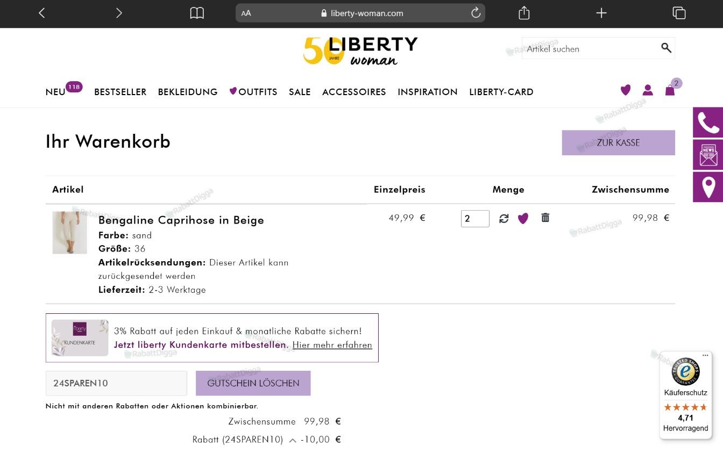Image resolution: width=723 pixels, height=453 pixels.
Task: Open the INSPIRATION menu
Action: coord(428,92)
